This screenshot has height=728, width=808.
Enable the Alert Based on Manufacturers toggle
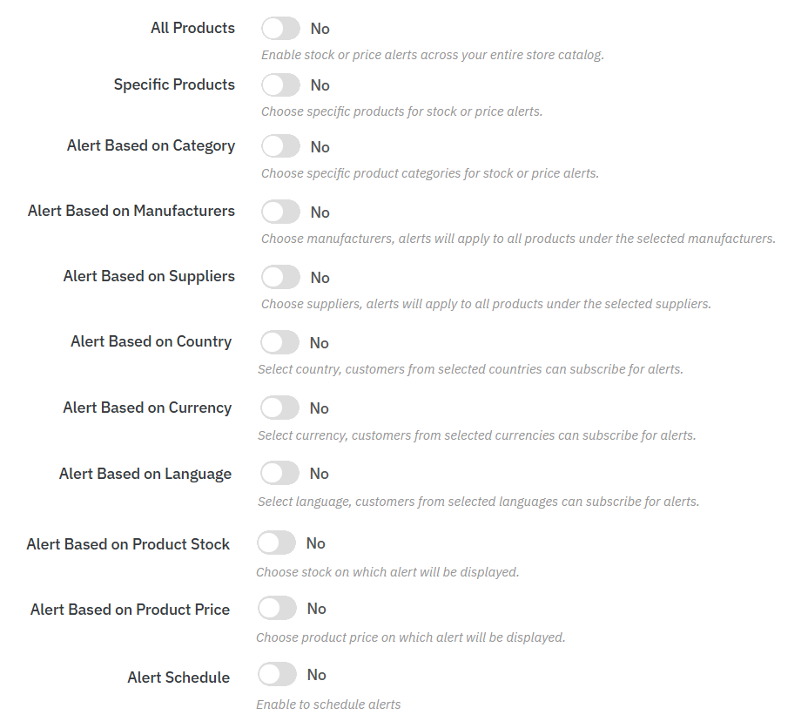[280, 212]
